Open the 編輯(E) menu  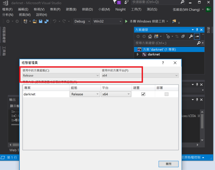[23, 9]
